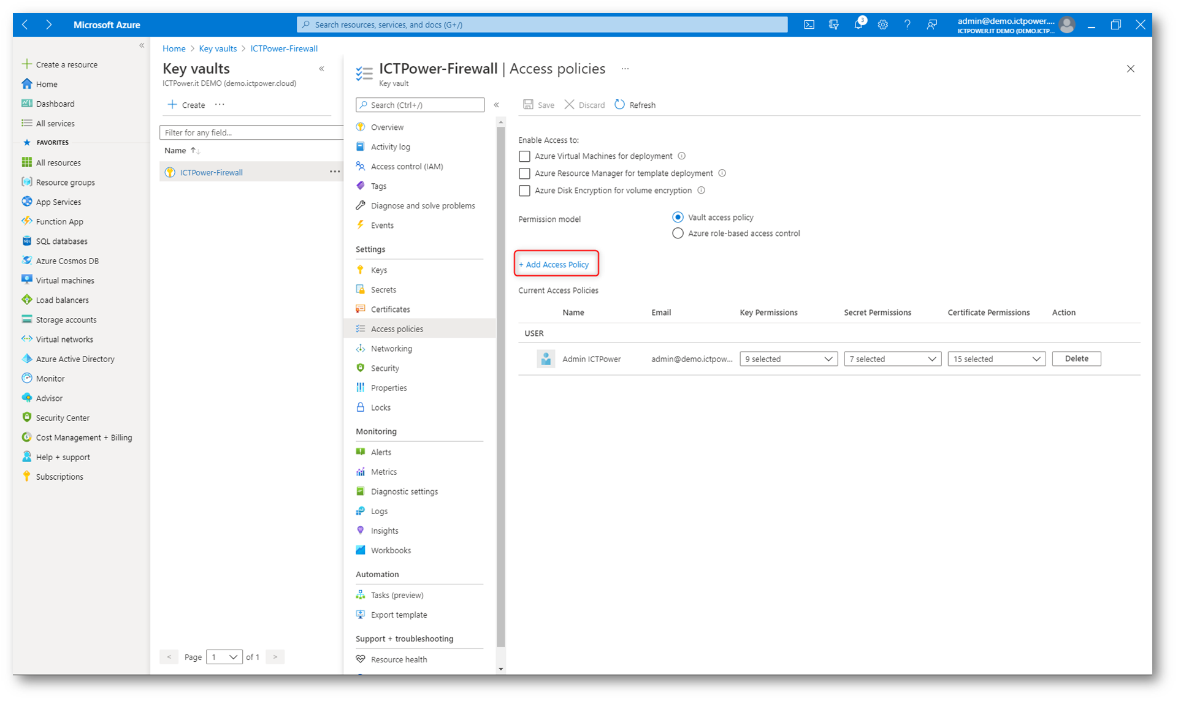Collapse the Key vaults list panel
Image resolution: width=1178 pixels, height=701 pixels.
(x=321, y=69)
